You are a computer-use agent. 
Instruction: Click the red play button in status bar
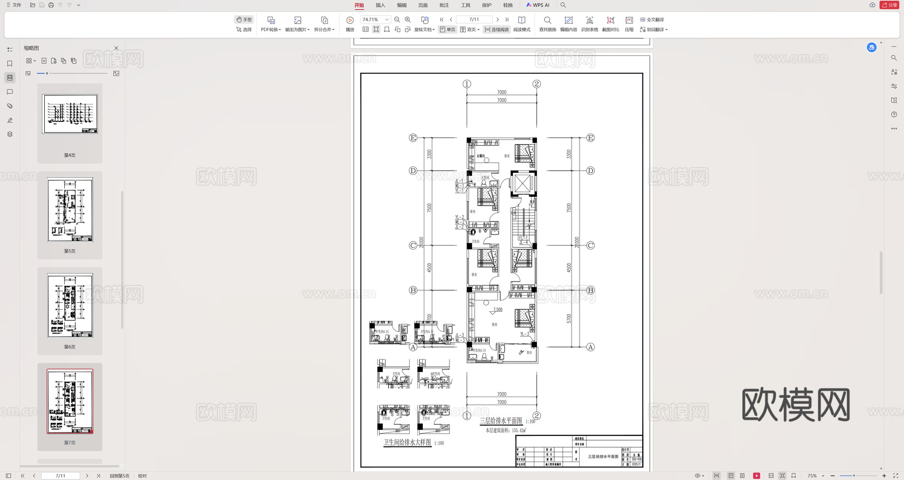(x=756, y=475)
